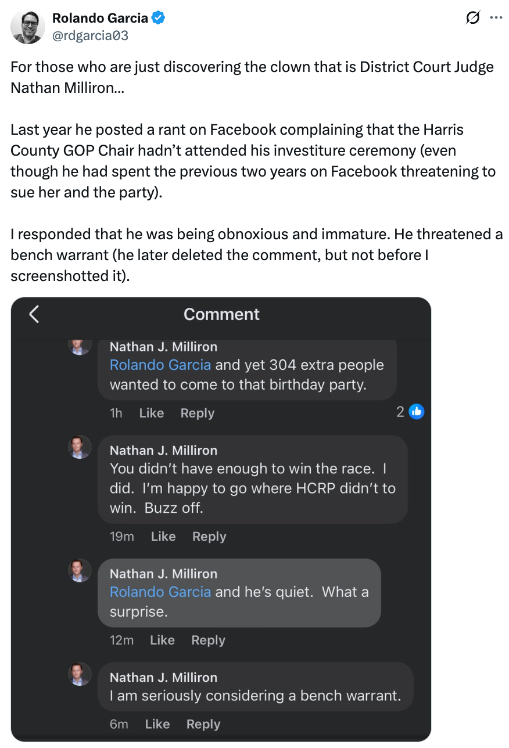Screen dimensions: 509x748
Task: Reply to the 'he's quiet' comment
Action: pyautogui.click(x=208, y=641)
